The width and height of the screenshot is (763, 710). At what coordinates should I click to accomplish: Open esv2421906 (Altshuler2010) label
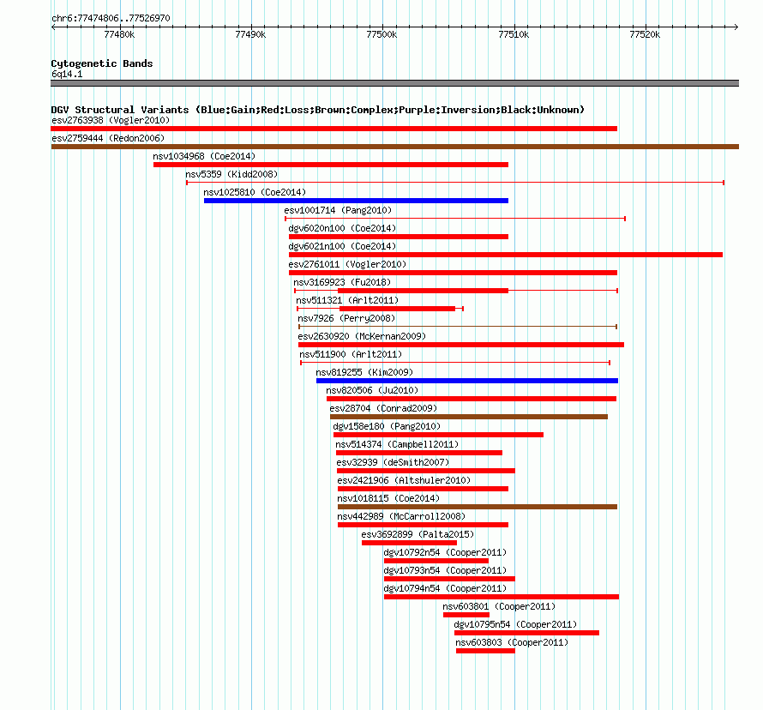(404, 480)
